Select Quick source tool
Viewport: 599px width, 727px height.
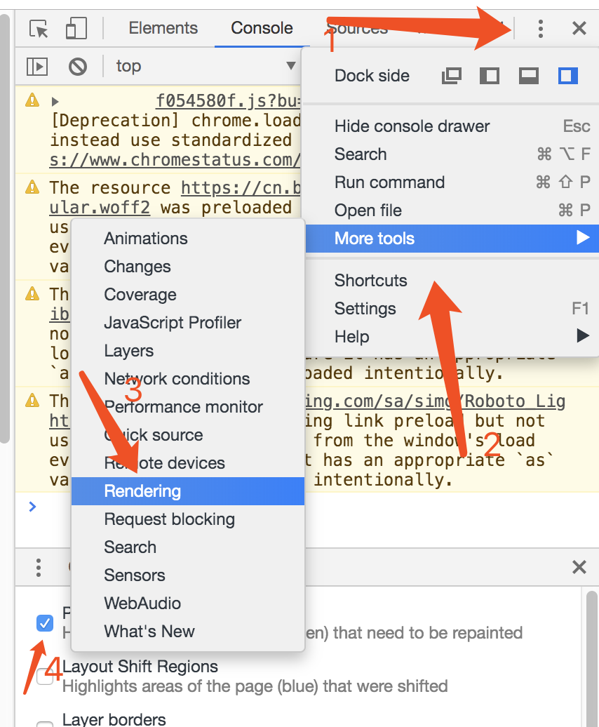point(188,435)
